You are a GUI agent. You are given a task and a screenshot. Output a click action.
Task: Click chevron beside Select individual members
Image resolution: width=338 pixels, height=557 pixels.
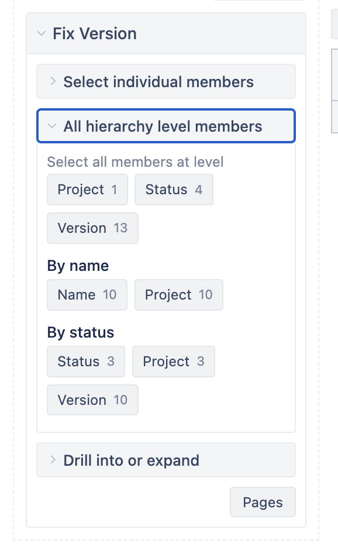[53, 81]
